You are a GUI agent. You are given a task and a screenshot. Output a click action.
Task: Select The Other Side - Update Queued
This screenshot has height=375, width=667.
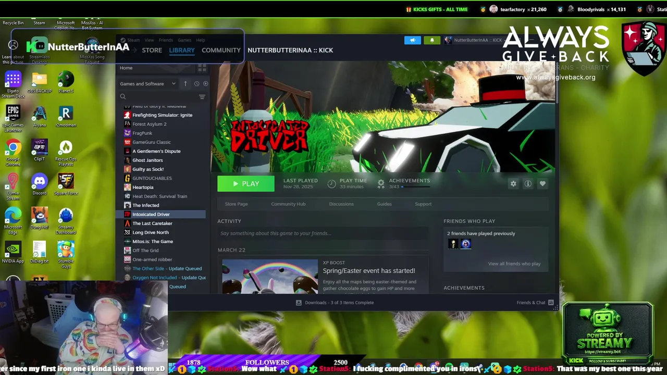(x=167, y=269)
